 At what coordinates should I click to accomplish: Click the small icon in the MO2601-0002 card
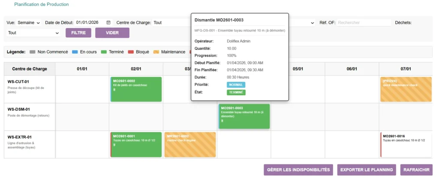pos(114,90)
